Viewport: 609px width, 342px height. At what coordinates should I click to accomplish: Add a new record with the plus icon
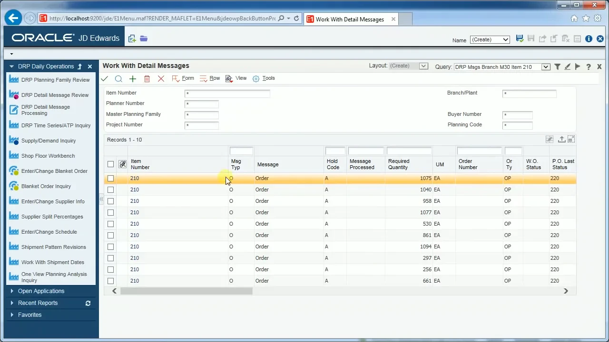133,78
